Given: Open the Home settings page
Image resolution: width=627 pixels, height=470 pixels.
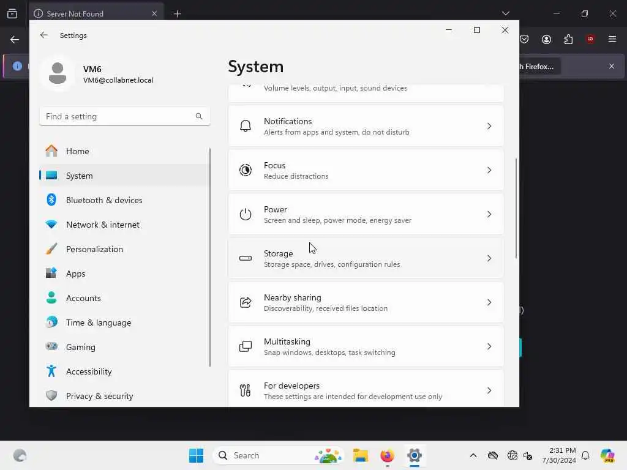Looking at the screenshot, I should [124, 151].
